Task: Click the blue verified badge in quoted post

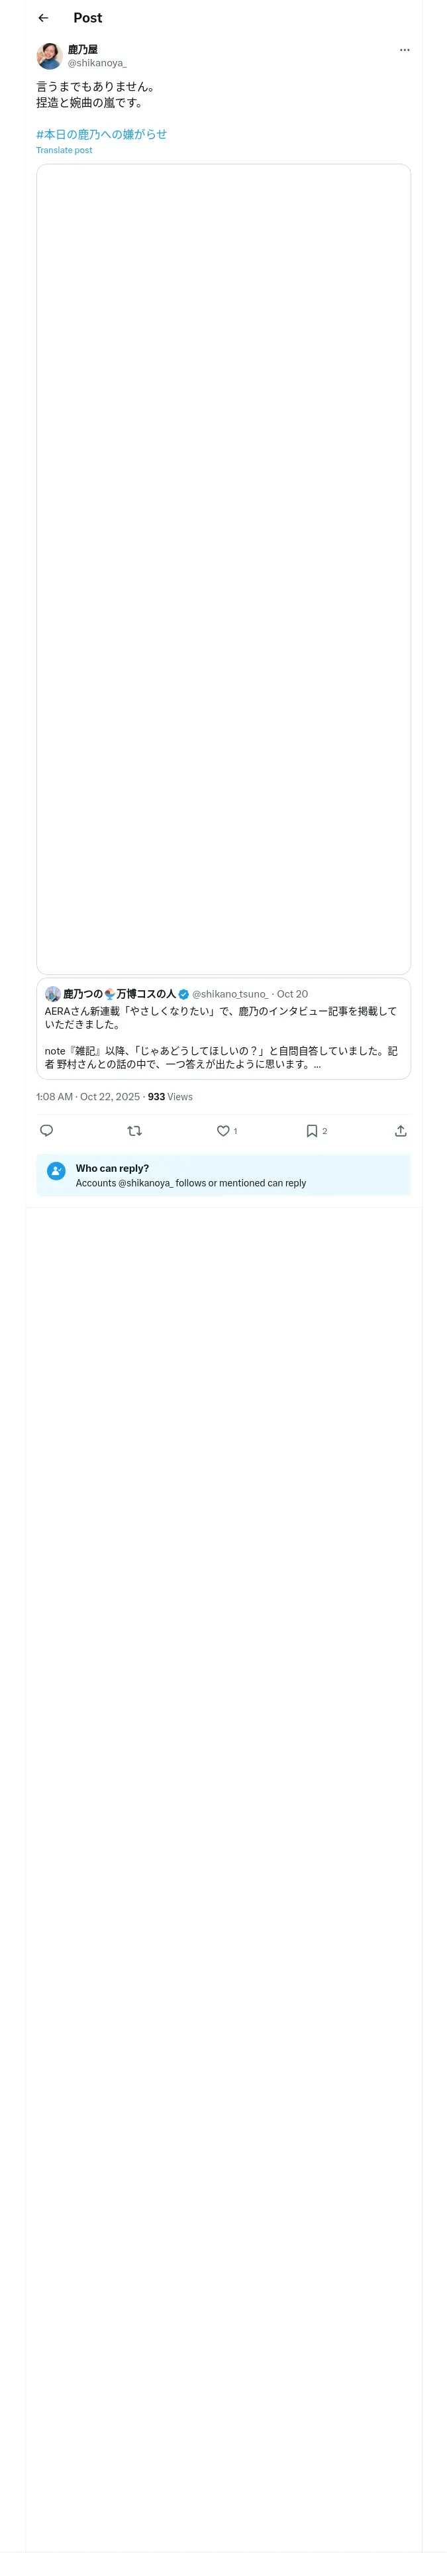Action: [183, 994]
